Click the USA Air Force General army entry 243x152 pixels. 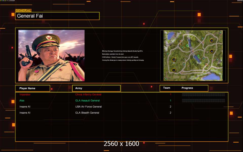tap(89, 107)
